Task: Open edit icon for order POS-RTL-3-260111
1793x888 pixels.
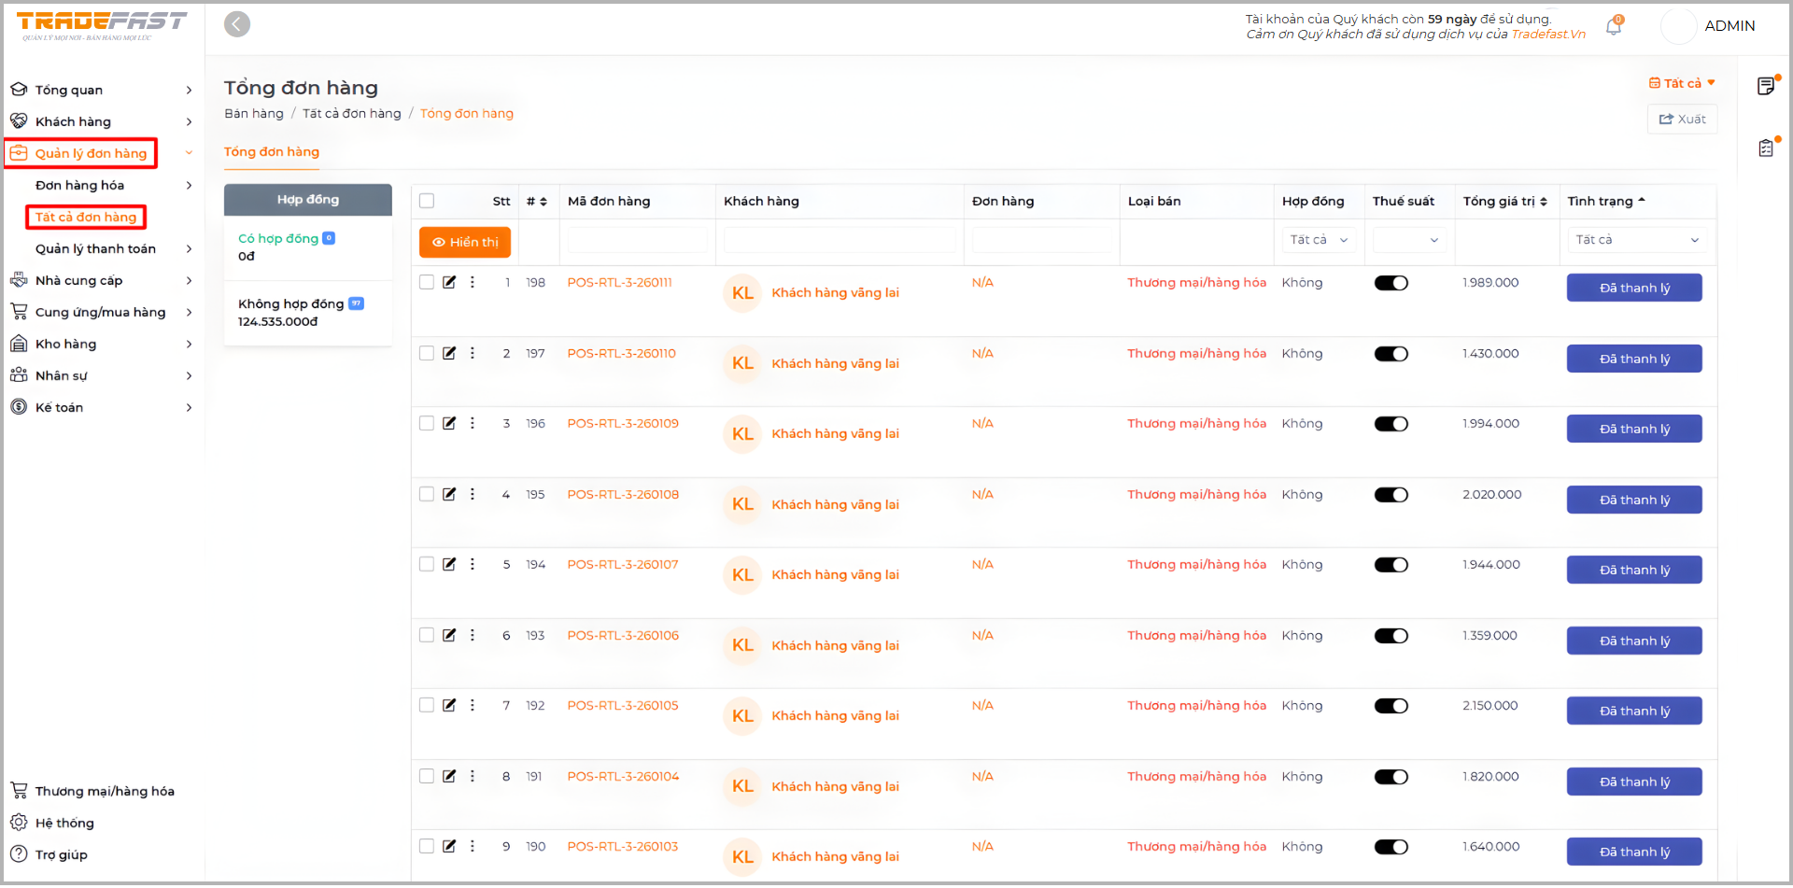Action: 449,282
